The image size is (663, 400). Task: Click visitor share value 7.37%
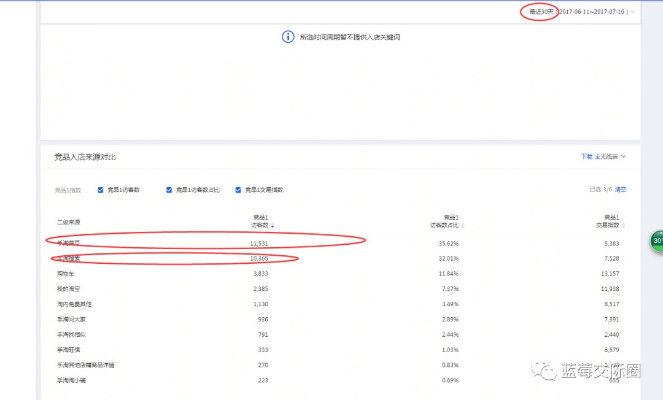click(x=450, y=289)
